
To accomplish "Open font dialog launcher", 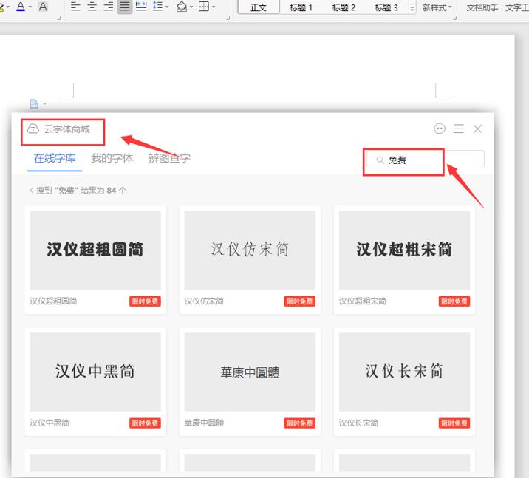I will (x=59, y=18).
